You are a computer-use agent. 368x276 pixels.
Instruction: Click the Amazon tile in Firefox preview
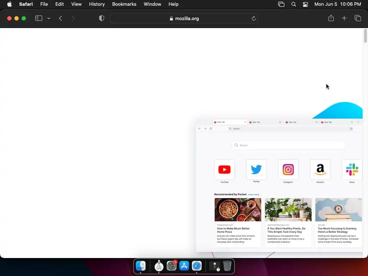pyautogui.click(x=320, y=170)
